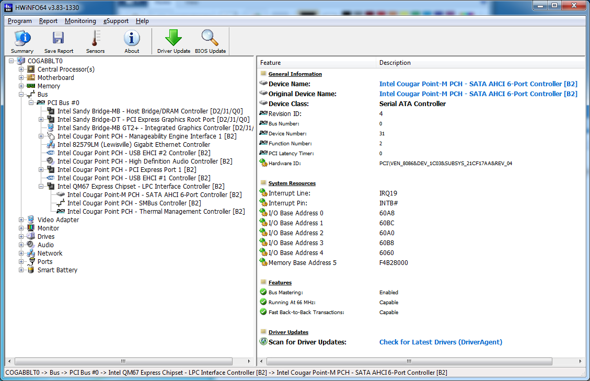Select Network tree node
590x381 pixels.
pyautogui.click(x=50, y=253)
